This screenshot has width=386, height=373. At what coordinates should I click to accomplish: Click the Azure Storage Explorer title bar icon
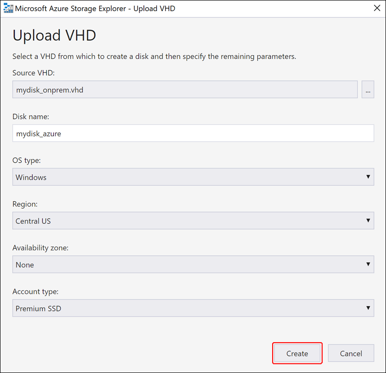pyautogui.click(x=8, y=8)
